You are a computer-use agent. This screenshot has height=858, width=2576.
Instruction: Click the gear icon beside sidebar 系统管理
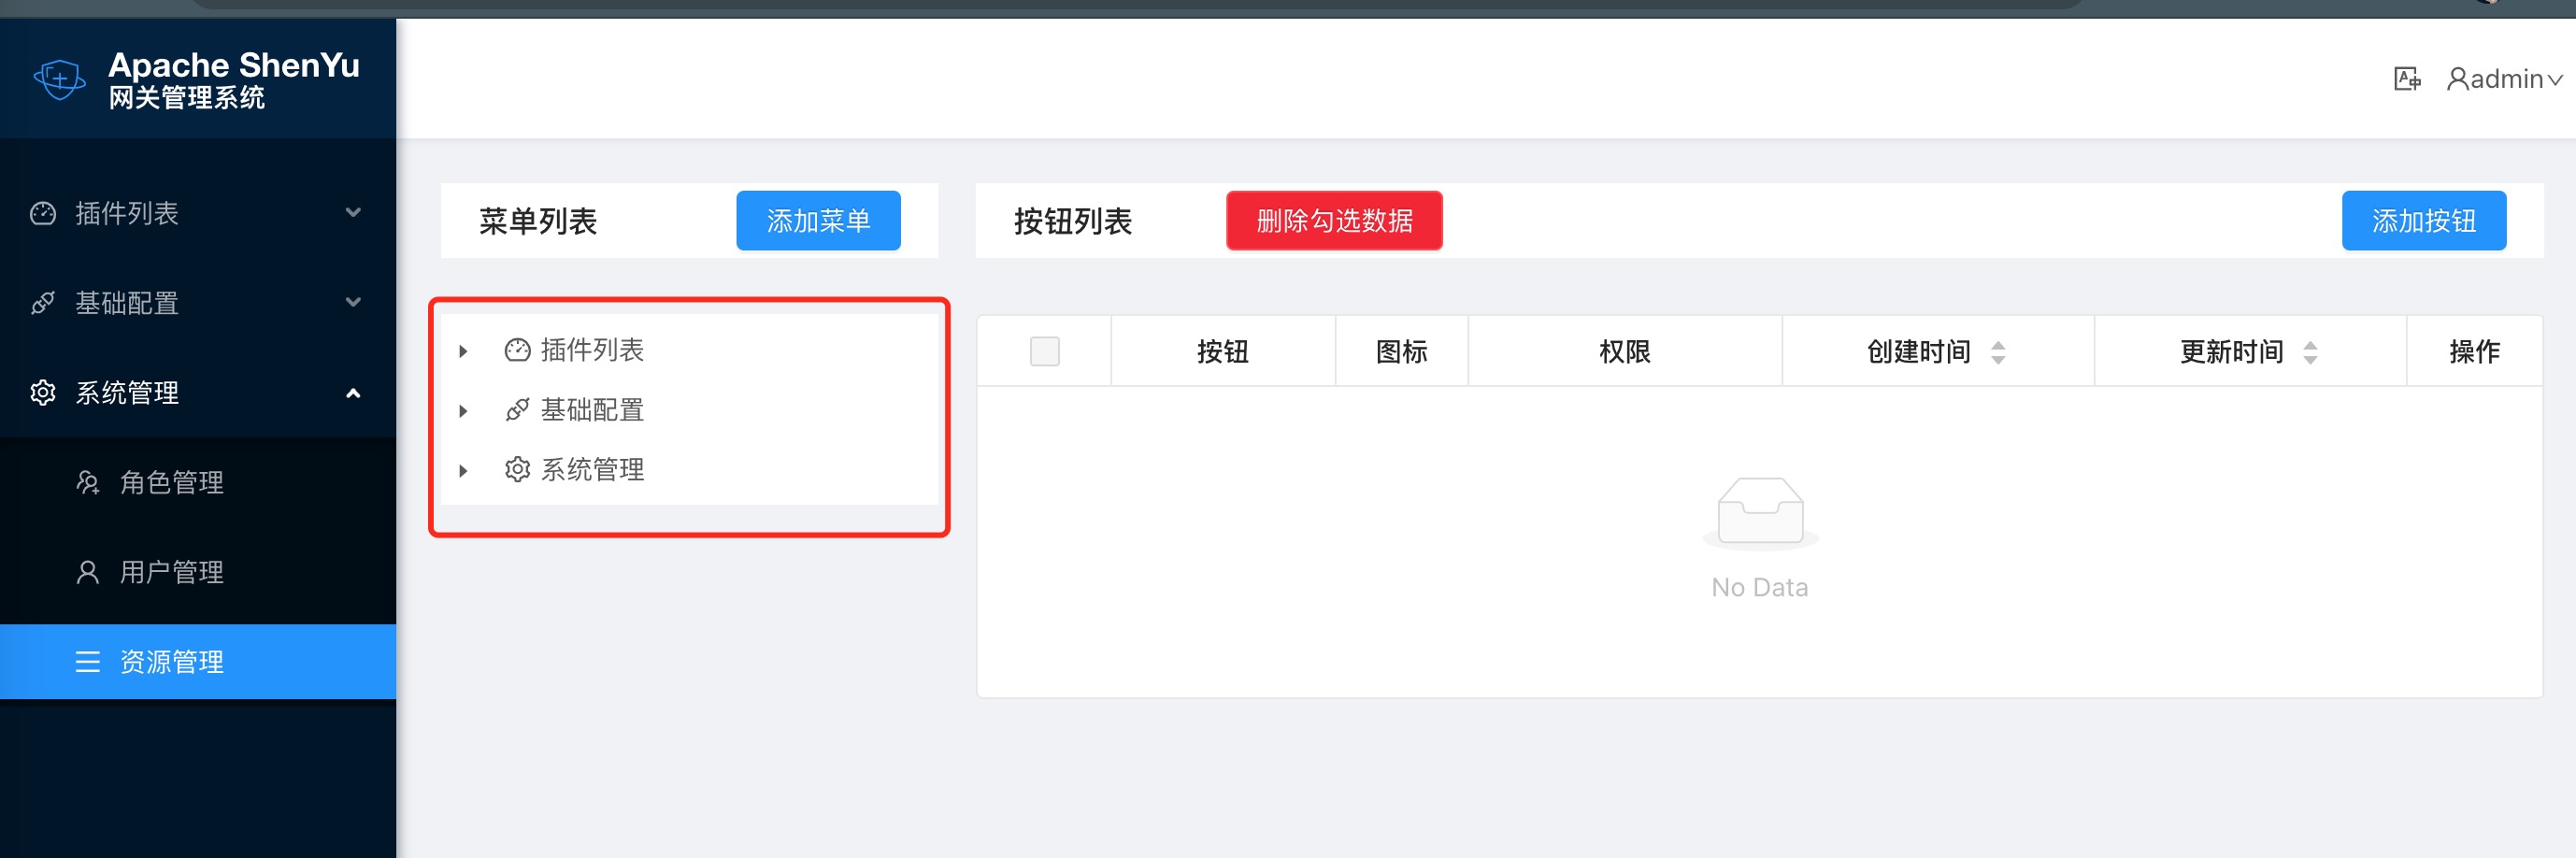[x=43, y=393]
